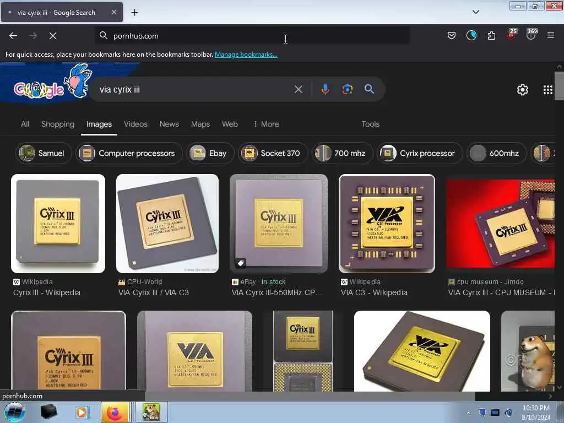This screenshot has width=564, height=423.
Task: Open the Wikipedia Cyrix III image
Action: pos(58,224)
